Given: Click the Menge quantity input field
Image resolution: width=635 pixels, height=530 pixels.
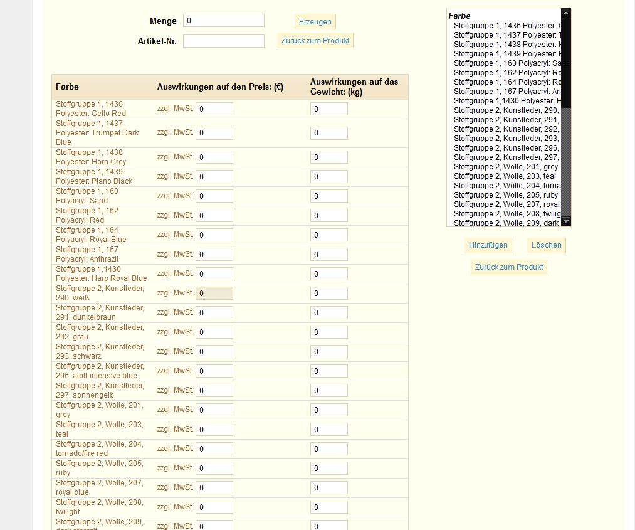Looking at the screenshot, I should point(224,21).
